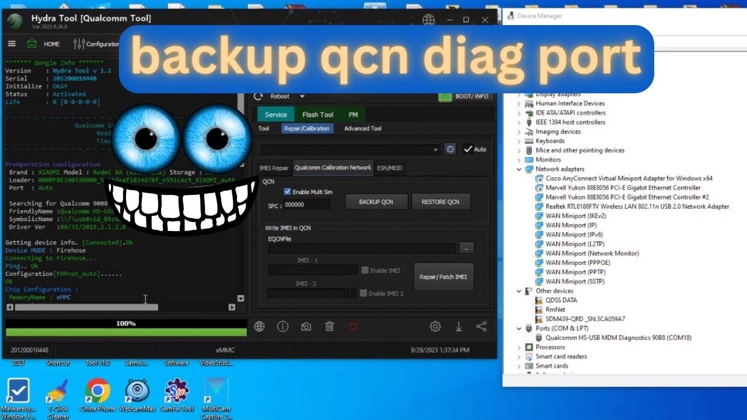Expand IEEE 1394 host controllers node

519,123
